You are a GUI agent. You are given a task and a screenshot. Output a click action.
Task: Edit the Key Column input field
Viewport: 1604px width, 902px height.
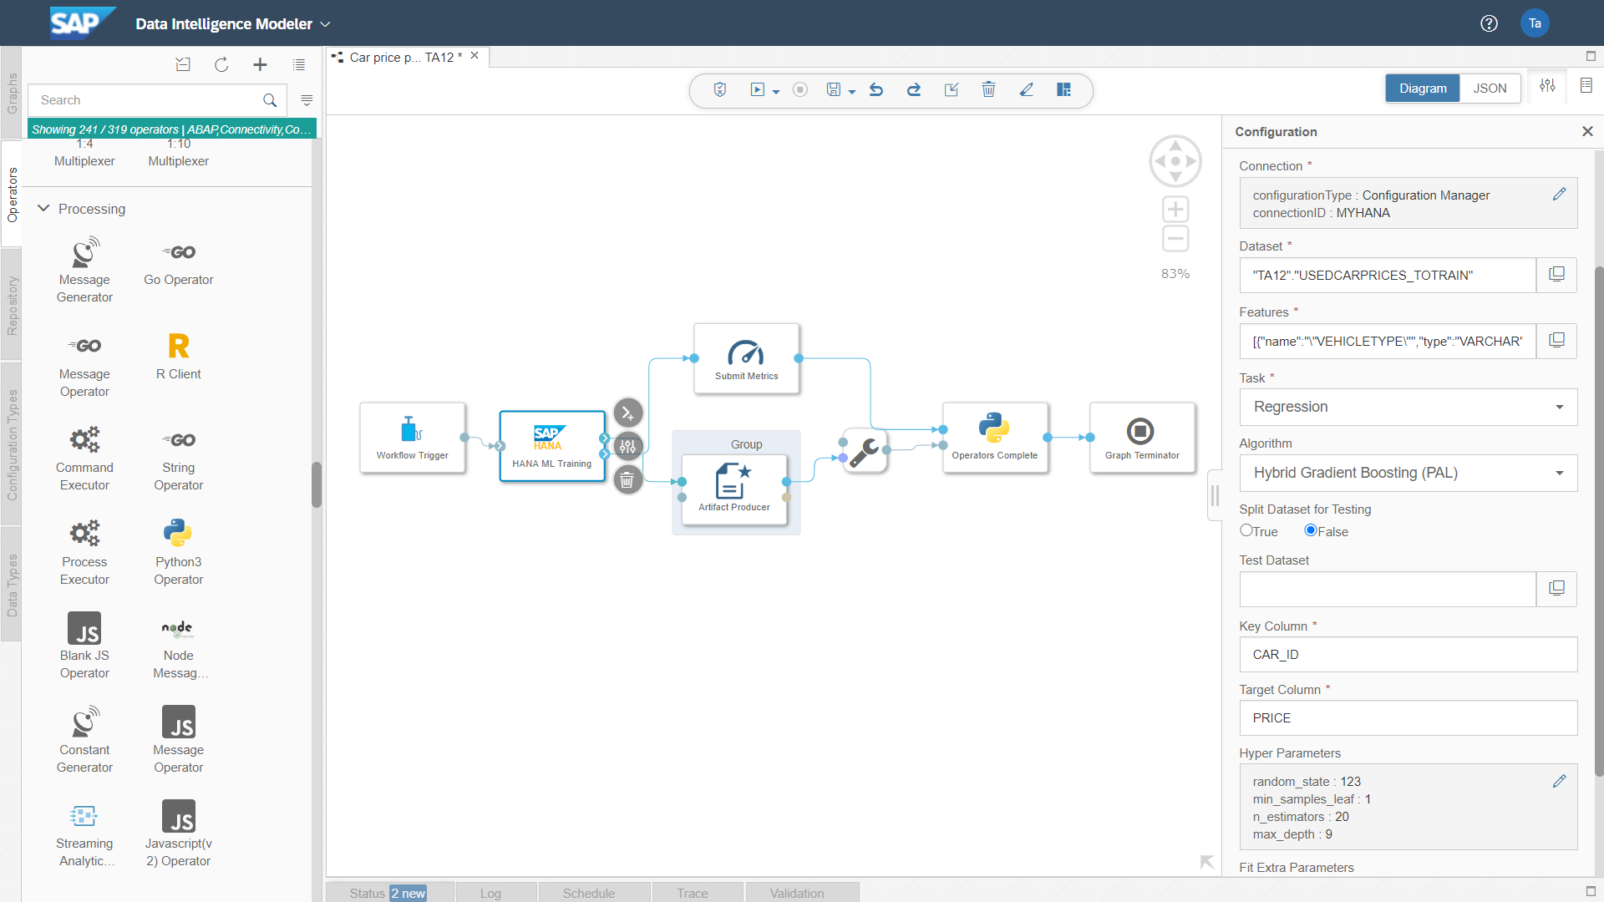pos(1408,654)
